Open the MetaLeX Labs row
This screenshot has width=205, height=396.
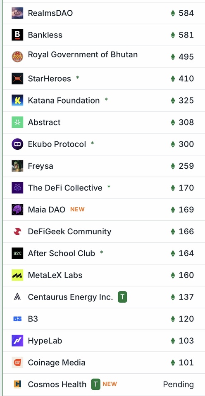click(x=104, y=275)
